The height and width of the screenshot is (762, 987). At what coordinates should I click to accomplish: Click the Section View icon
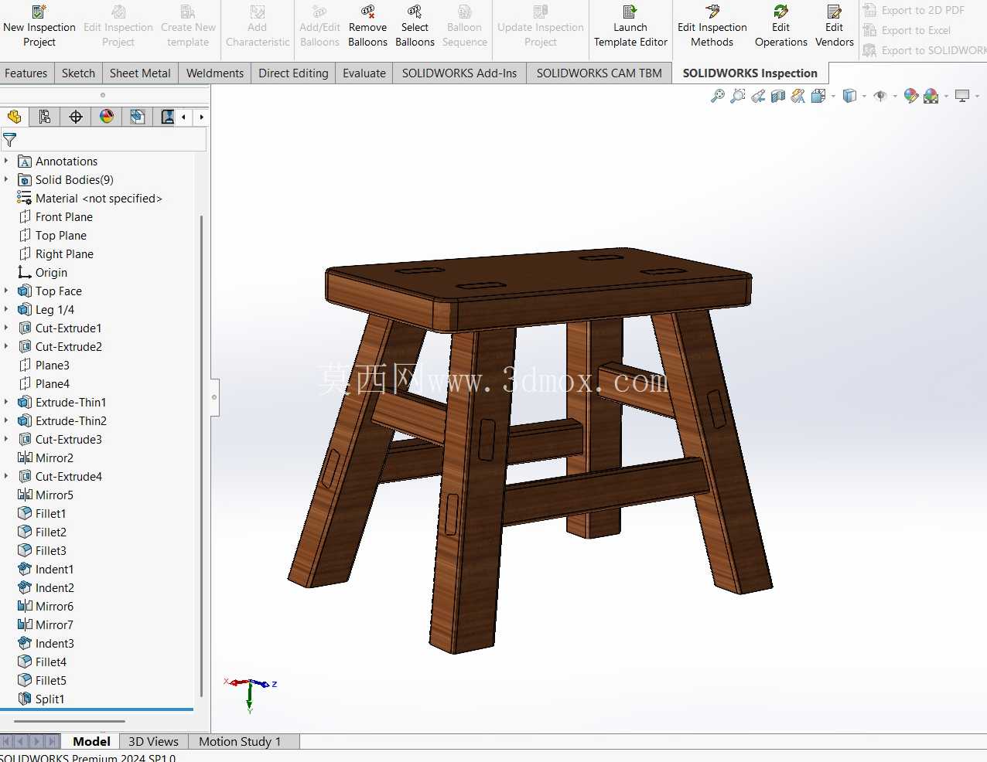click(778, 96)
